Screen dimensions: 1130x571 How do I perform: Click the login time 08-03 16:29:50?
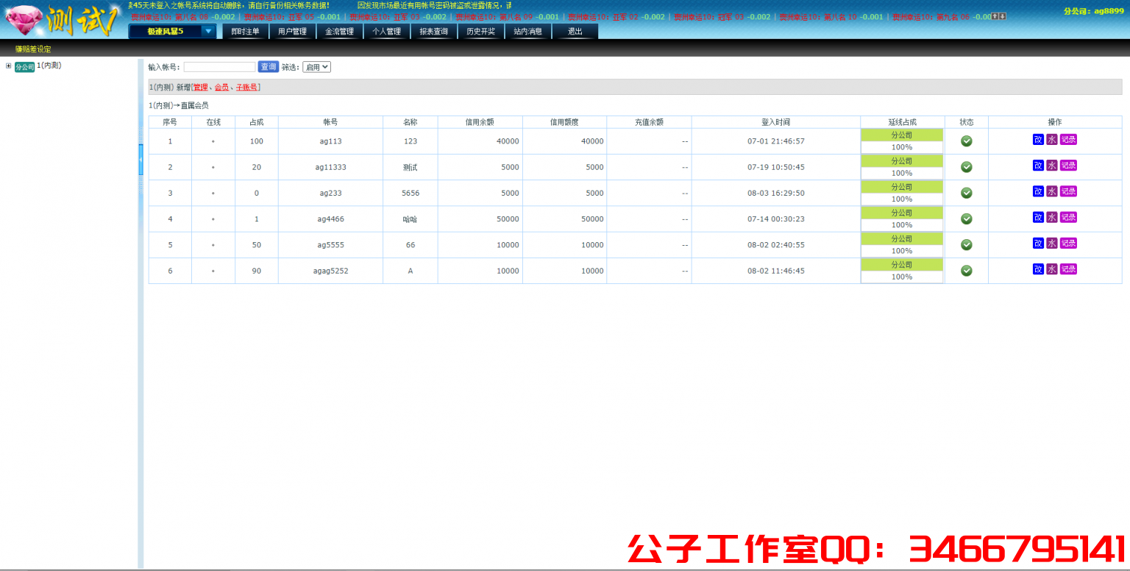[x=775, y=193]
